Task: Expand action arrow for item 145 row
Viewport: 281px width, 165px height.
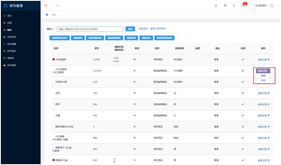Action: click(269, 93)
